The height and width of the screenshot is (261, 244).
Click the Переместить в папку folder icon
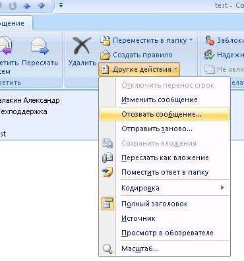coord(106,40)
